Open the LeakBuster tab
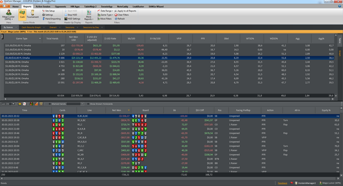This screenshot has width=343, height=186. tap(138, 6)
